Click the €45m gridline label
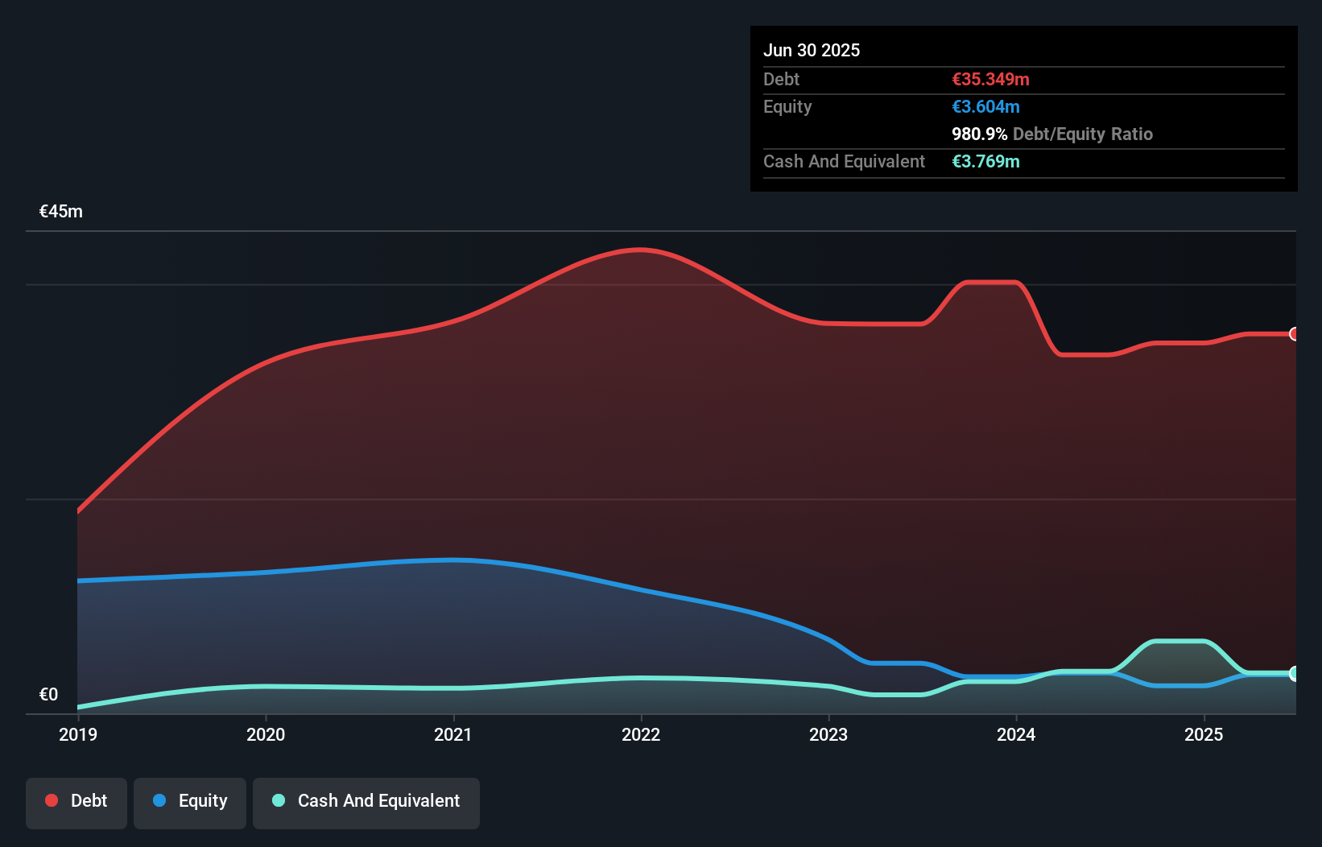1322x847 pixels. [x=60, y=211]
